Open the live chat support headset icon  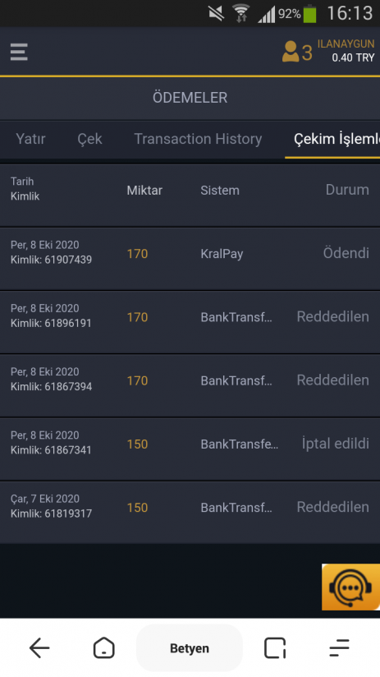(350, 587)
